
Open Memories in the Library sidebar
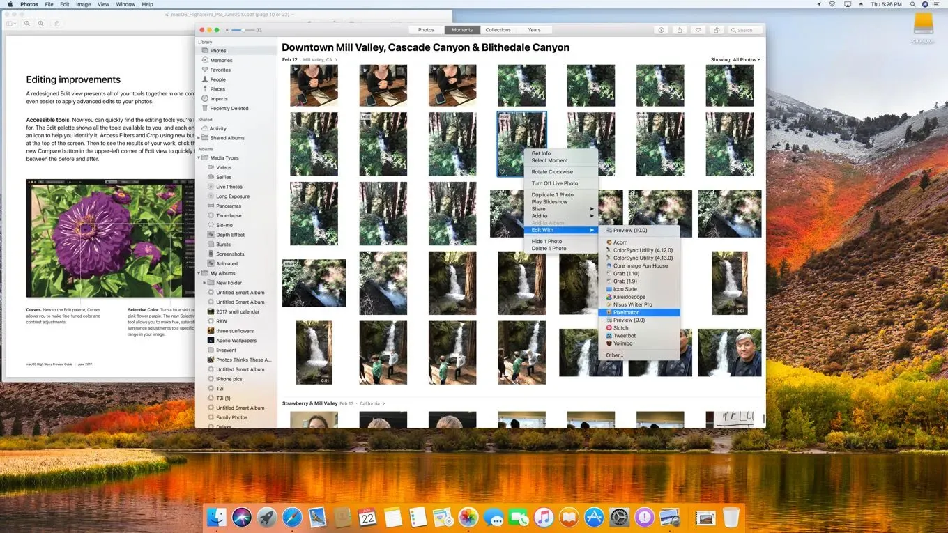point(221,61)
